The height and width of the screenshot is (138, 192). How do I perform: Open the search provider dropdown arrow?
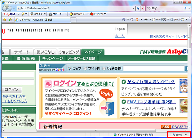click(x=189, y=8)
